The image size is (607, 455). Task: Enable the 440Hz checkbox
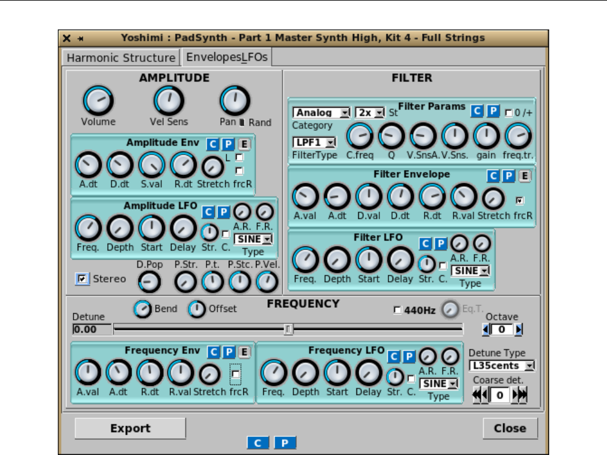pos(397,310)
